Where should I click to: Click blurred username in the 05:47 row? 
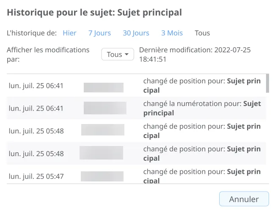click(102, 176)
